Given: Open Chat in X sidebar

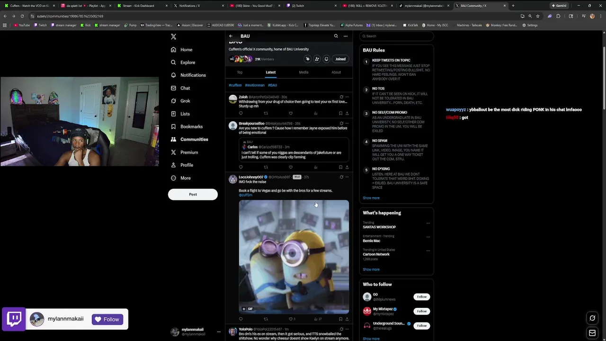Looking at the screenshot, I should (x=180, y=88).
